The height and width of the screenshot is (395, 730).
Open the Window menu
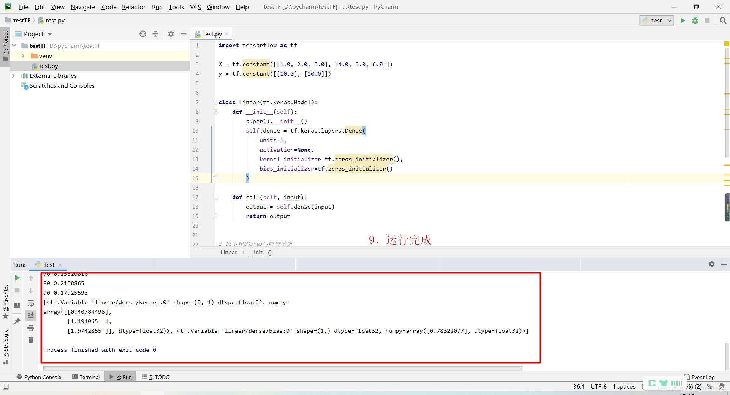coord(218,7)
